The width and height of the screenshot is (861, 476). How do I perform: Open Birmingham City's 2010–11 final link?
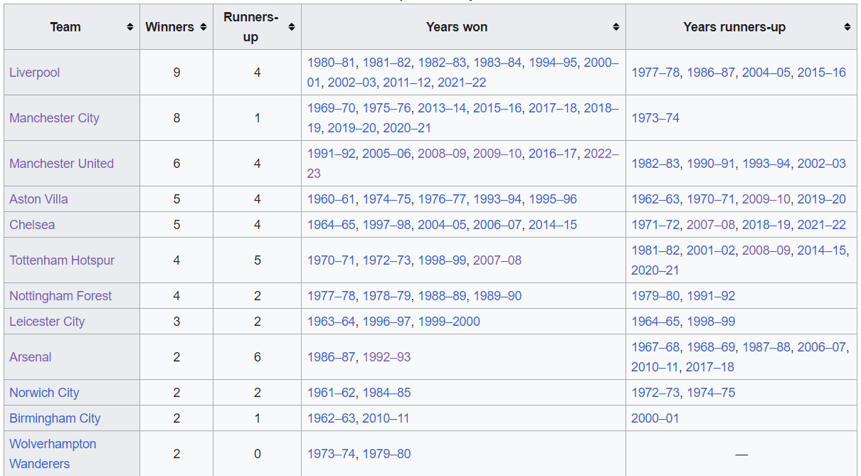[x=386, y=418]
